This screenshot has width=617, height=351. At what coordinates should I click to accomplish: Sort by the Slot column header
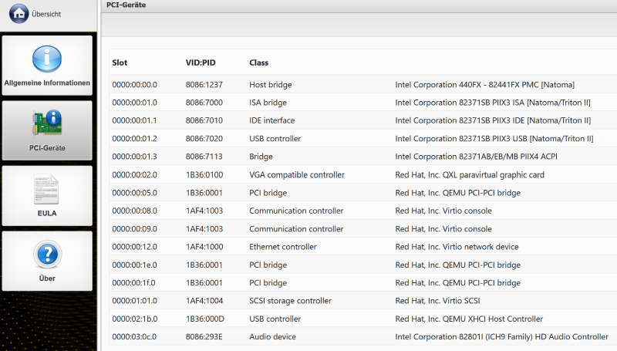click(x=120, y=62)
